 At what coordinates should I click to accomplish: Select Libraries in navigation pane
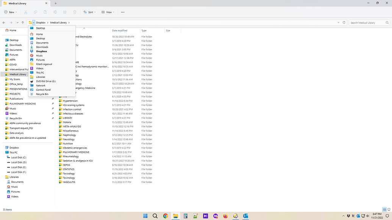click(14, 177)
